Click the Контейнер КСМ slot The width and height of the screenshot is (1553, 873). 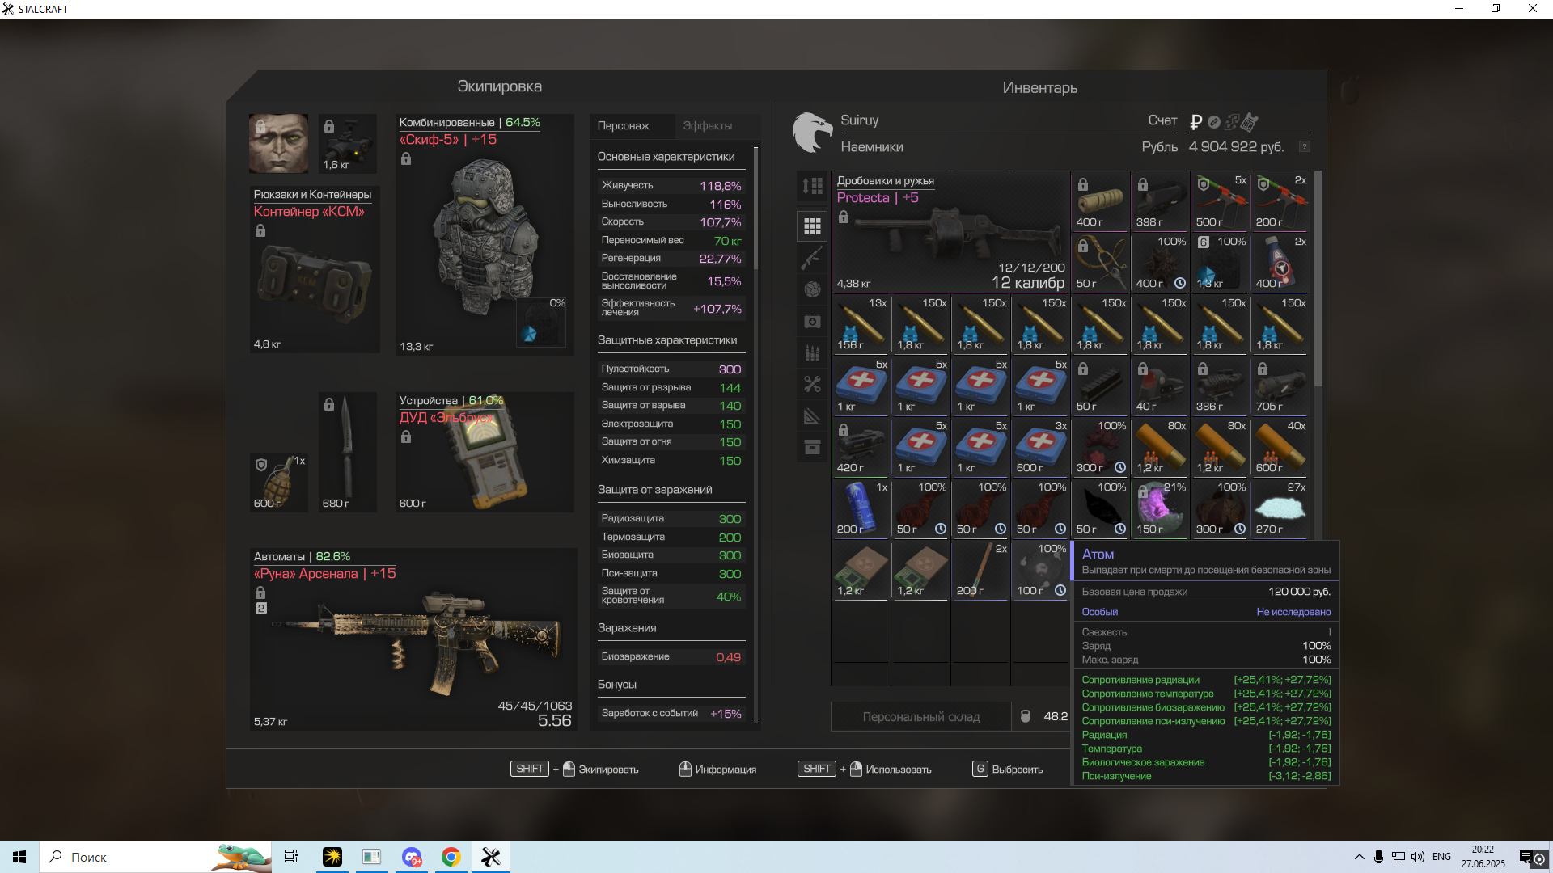click(315, 270)
